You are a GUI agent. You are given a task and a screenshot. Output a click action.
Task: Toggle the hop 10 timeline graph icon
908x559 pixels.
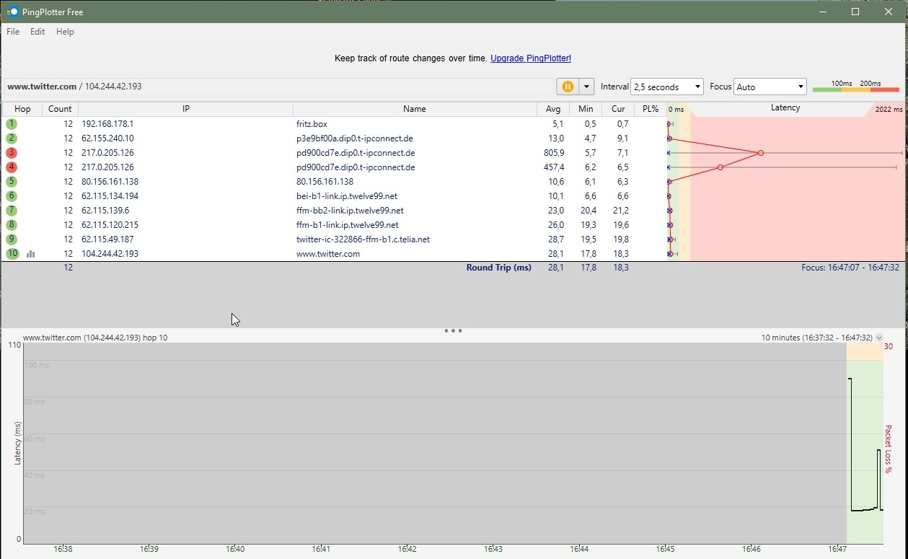click(31, 254)
